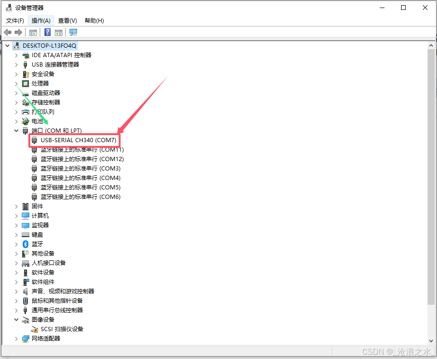
Task: Open the 查看(V) menu
Action: (68, 21)
